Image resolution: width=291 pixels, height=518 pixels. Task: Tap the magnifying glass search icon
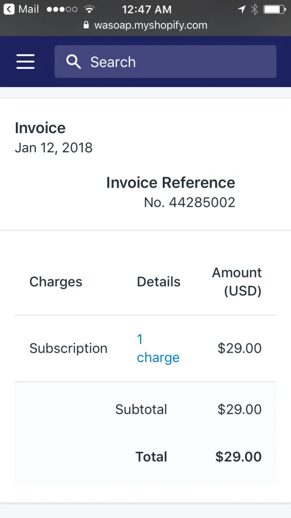(x=73, y=62)
